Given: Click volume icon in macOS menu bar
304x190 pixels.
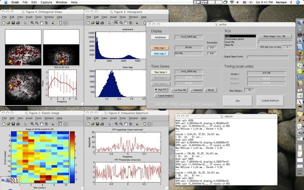Looking at the screenshot, I should (x=238, y=2).
